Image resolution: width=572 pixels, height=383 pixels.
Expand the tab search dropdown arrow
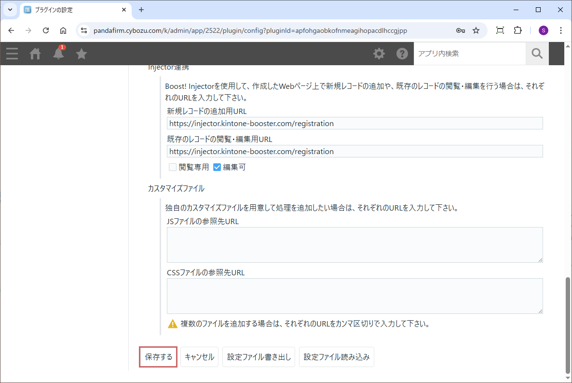(10, 10)
